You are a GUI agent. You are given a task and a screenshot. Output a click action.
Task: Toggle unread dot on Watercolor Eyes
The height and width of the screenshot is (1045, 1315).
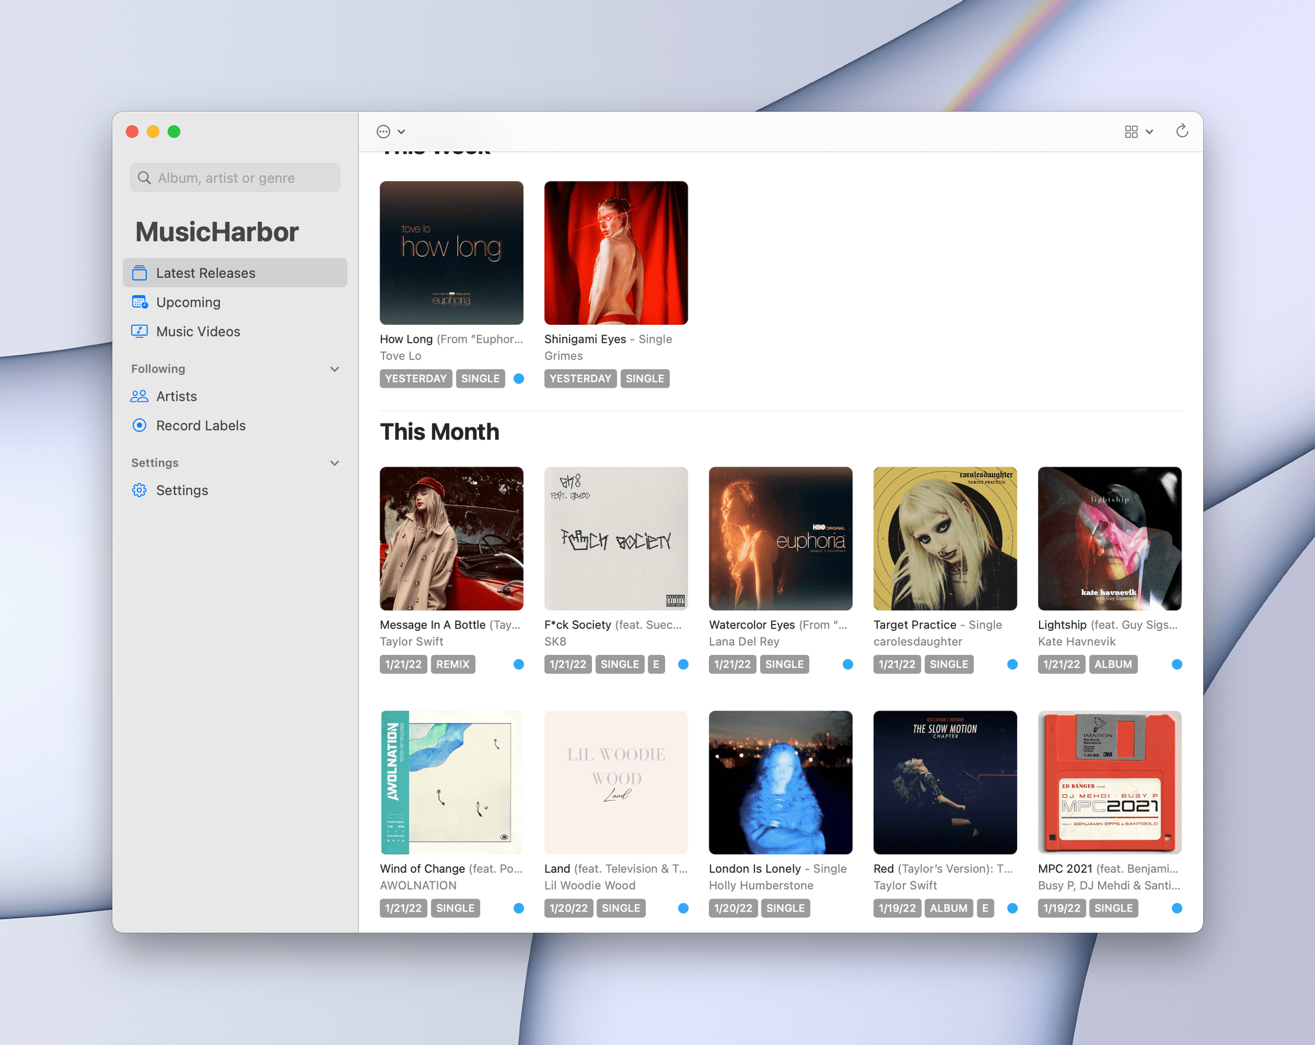848,664
